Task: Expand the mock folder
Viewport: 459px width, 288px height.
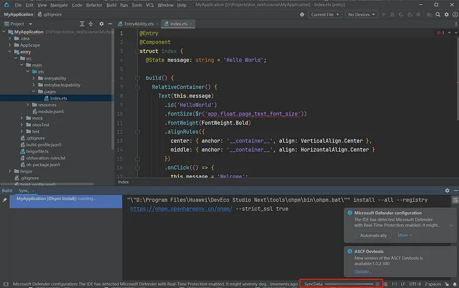Action: pyautogui.click(x=22, y=118)
